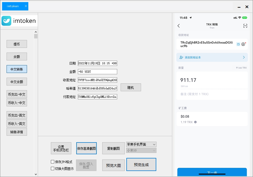253x177 pixels.
Task: Click the 预览生成 button
Action: (141, 164)
